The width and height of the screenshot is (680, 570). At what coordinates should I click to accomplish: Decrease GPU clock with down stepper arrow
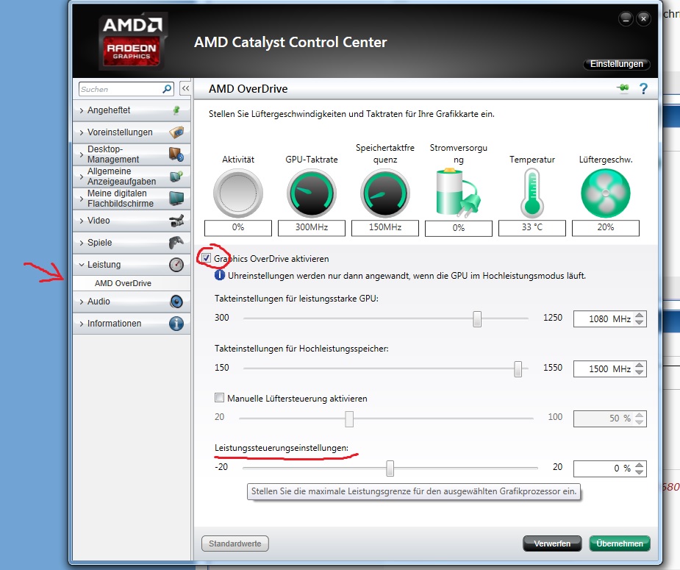click(x=640, y=322)
